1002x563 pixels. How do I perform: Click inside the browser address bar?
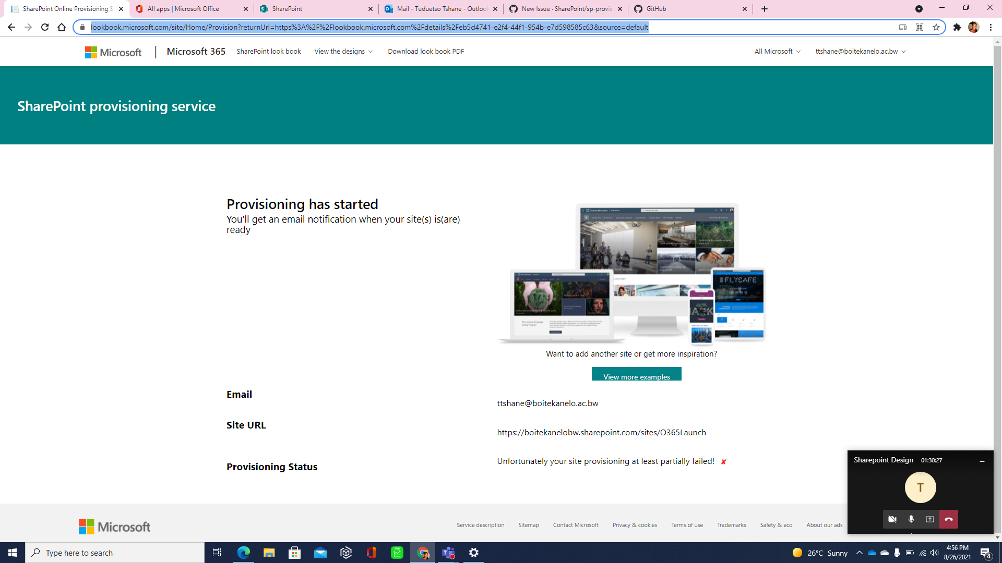[365, 27]
